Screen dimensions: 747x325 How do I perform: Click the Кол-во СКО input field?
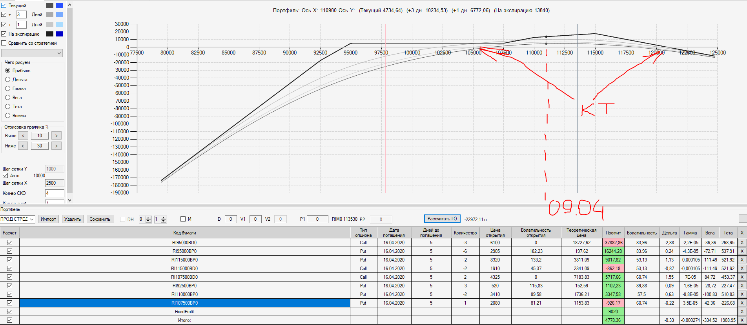click(x=55, y=193)
